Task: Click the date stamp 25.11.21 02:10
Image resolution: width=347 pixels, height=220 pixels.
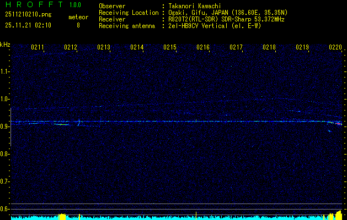Action: pos(28,25)
